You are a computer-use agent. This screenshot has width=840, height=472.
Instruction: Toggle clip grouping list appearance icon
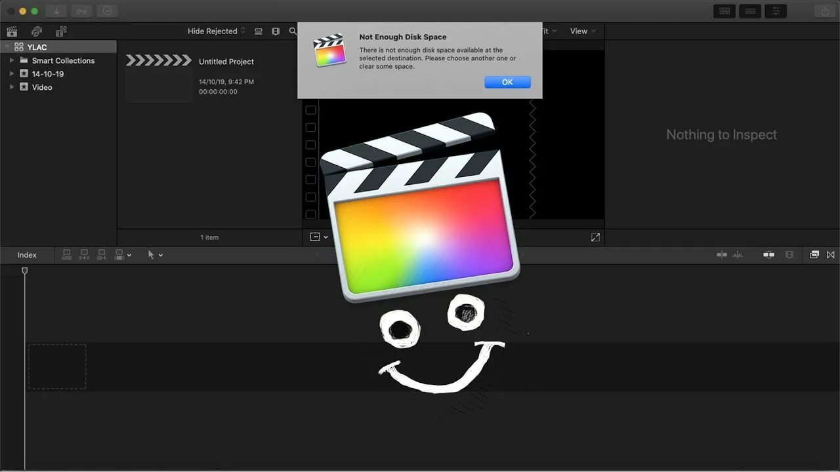point(259,31)
